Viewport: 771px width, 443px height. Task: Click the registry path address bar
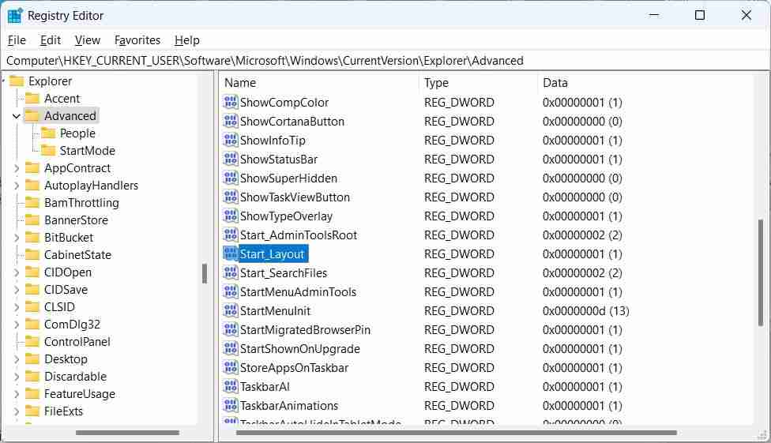coord(385,61)
